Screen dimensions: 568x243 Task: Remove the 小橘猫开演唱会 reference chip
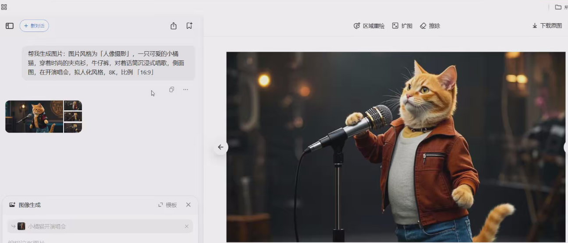pos(187,226)
